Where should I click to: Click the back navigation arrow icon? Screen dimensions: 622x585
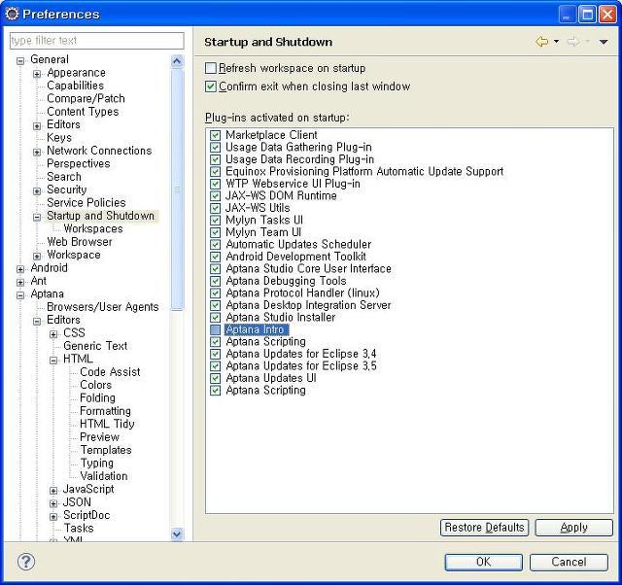(x=542, y=41)
